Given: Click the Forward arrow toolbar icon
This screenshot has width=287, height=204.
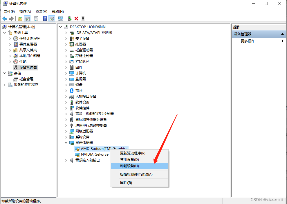Looking at the screenshot, I should coord(11,19).
